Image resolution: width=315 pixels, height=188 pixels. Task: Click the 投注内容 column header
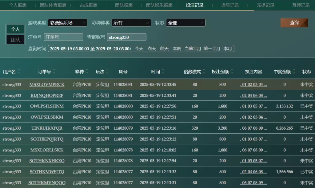point(253,72)
